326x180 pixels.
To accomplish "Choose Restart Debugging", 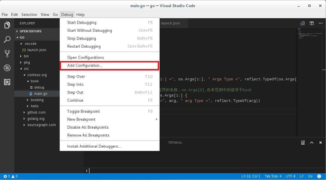I will pos(110,46).
